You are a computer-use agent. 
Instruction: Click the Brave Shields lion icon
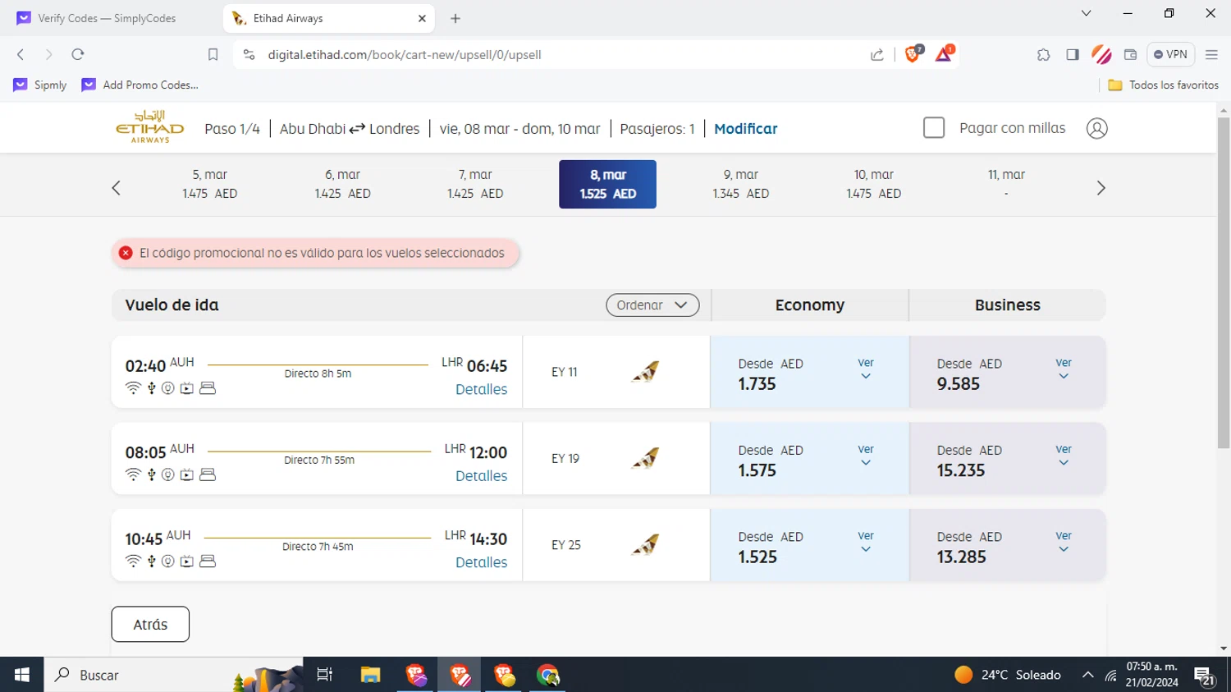(913, 54)
